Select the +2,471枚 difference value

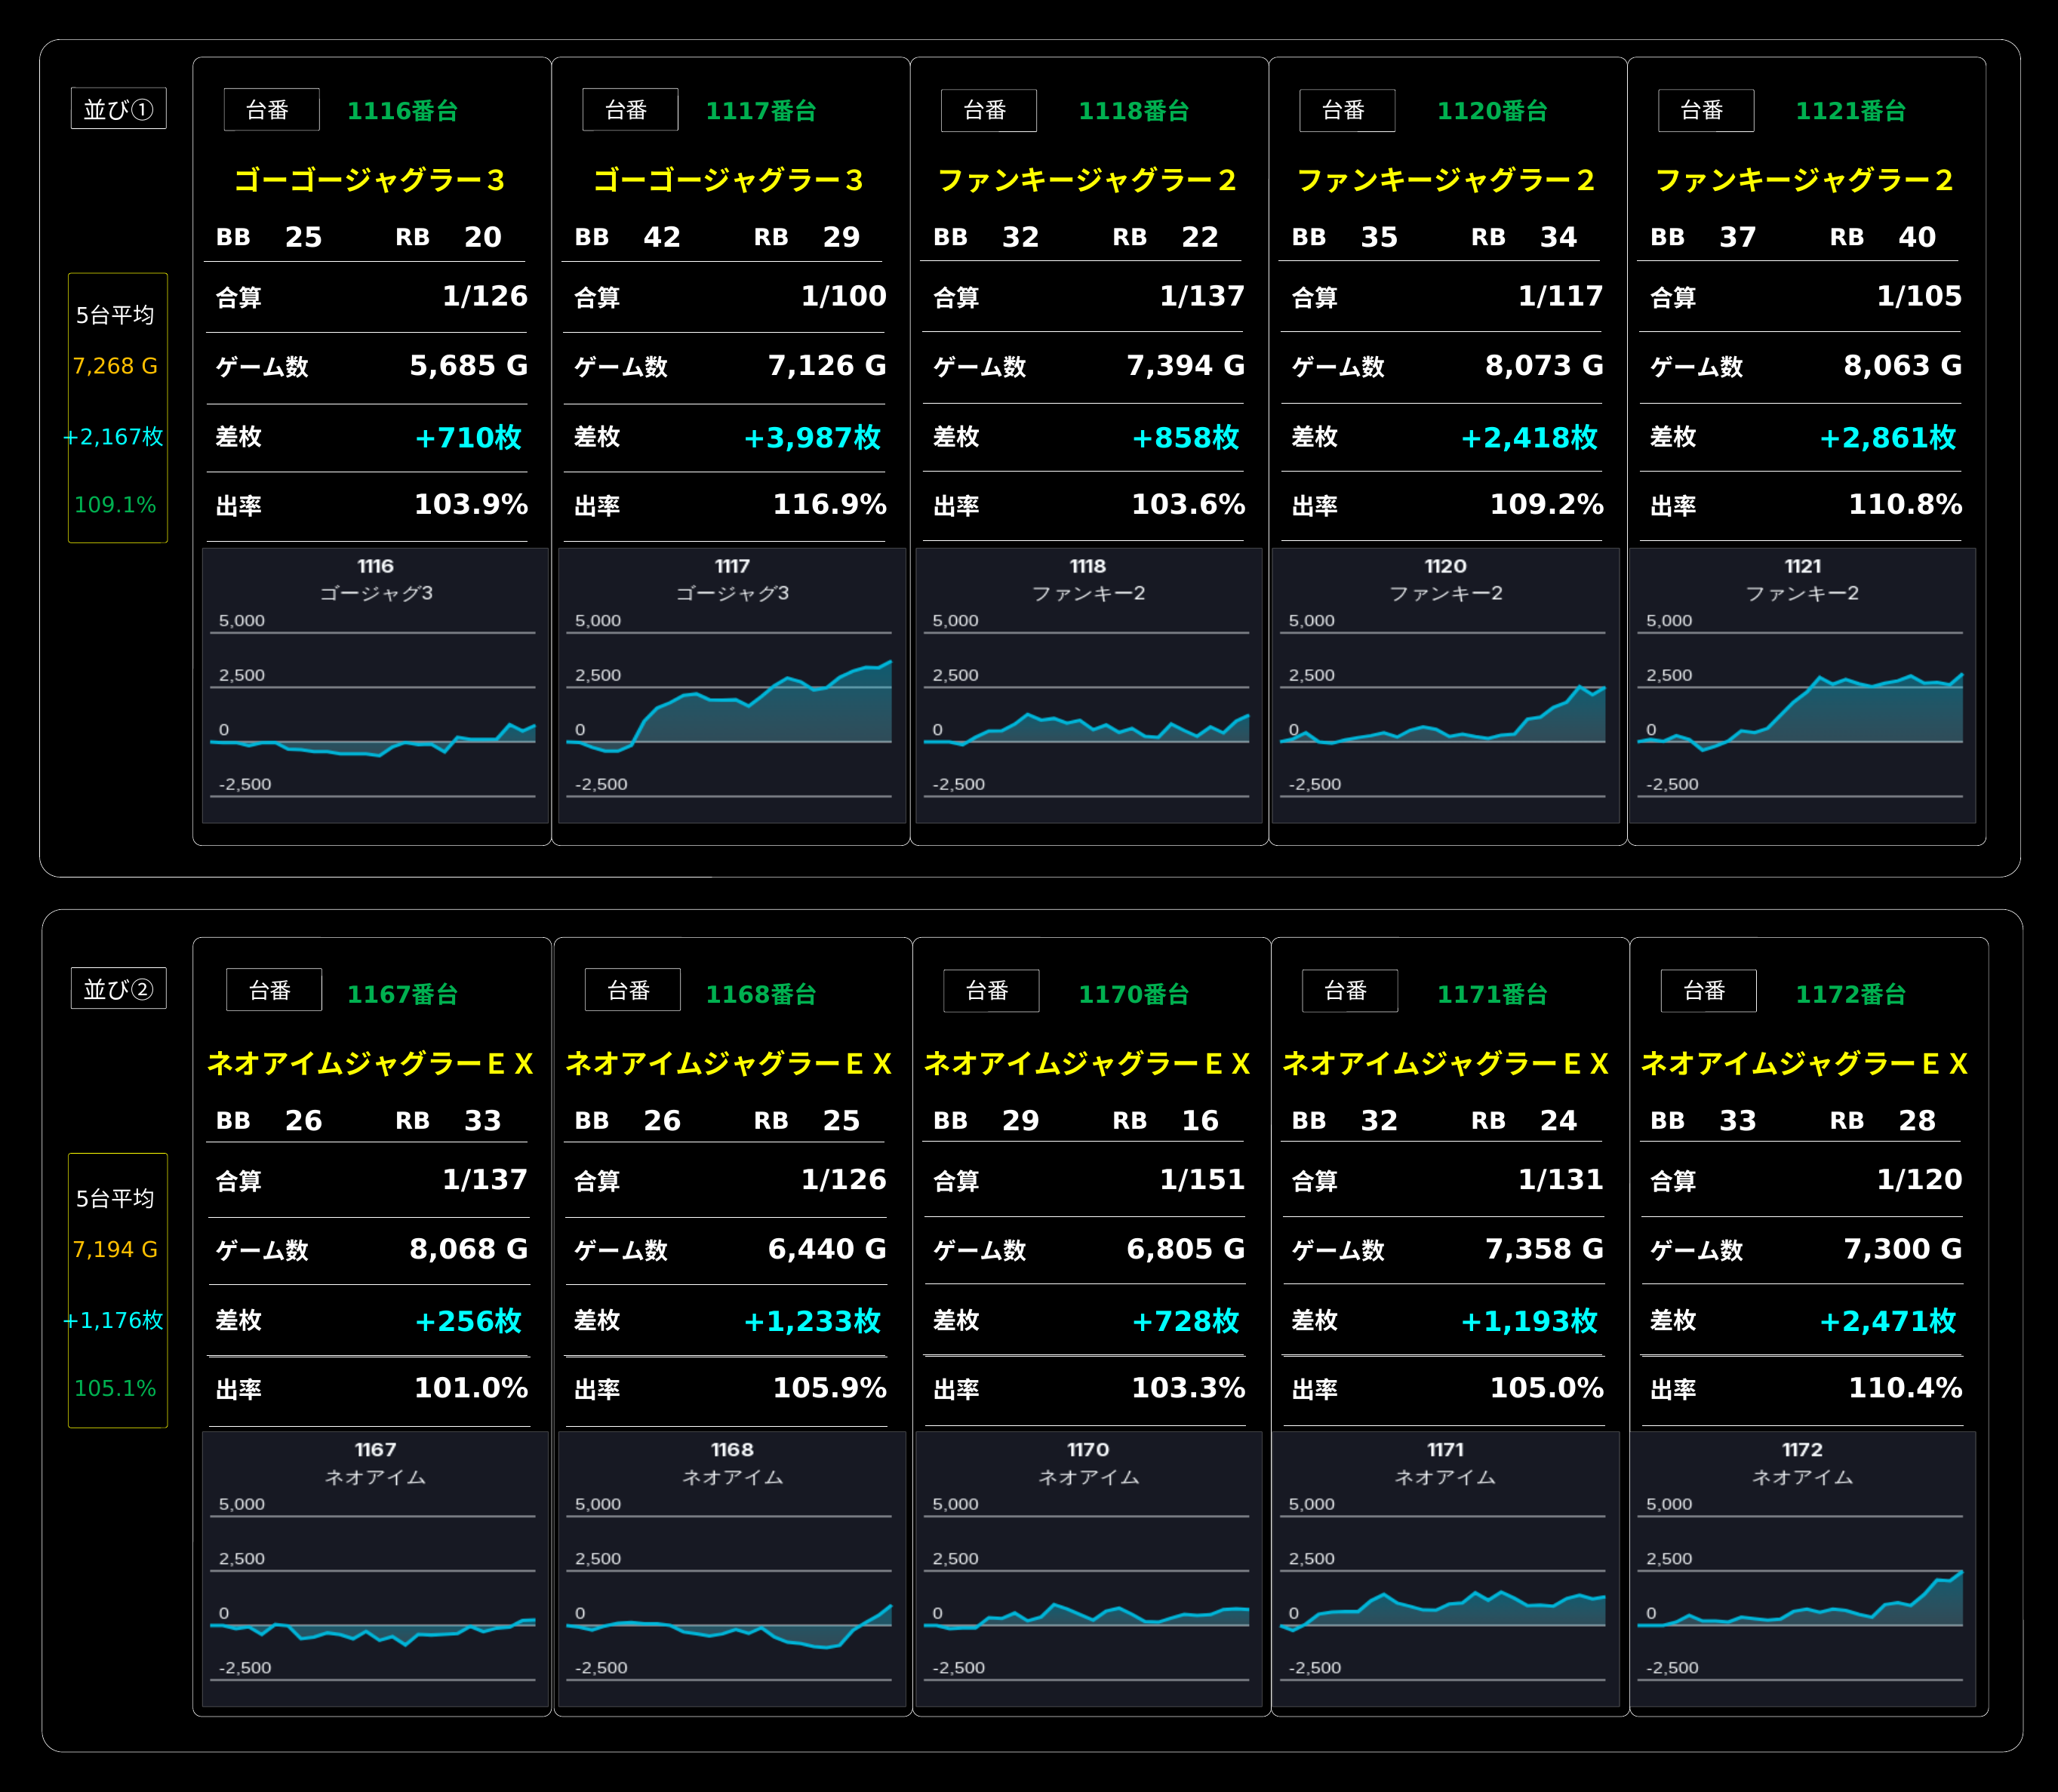(x=1887, y=1321)
